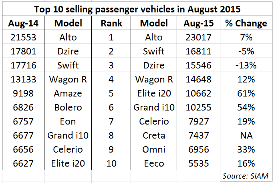Select the Omni model cell

pyautogui.click(x=157, y=149)
